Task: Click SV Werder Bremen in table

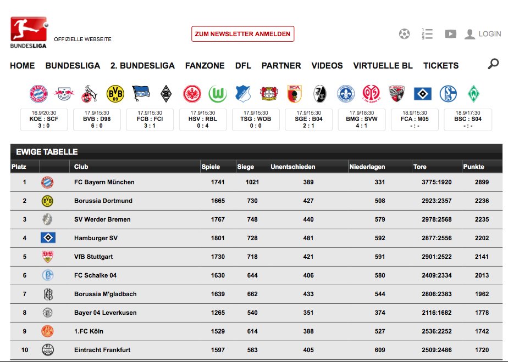Action: [x=102, y=219]
